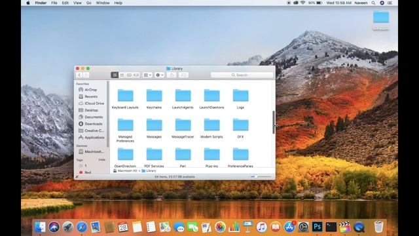The height and width of the screenshot is (236, 419).
Task: Click the Naveen user menu
Action: 361,3
